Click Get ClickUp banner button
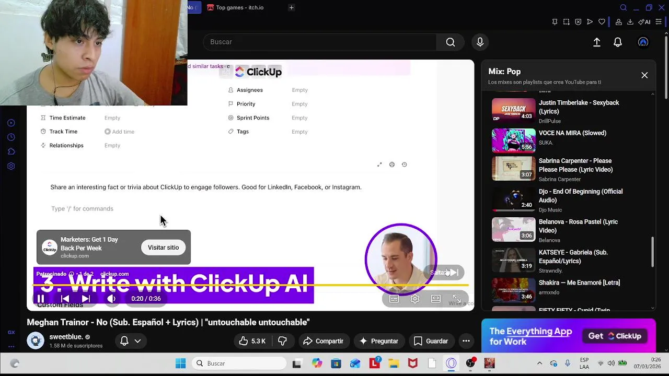Screen dimensions: 669x376 (615, 336)
